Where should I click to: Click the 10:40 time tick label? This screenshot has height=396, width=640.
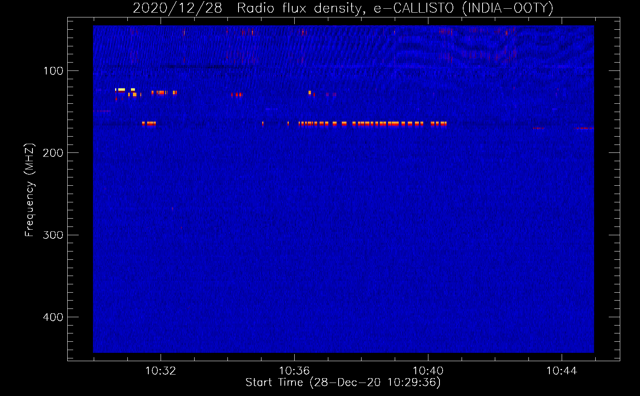click(428, 371)
